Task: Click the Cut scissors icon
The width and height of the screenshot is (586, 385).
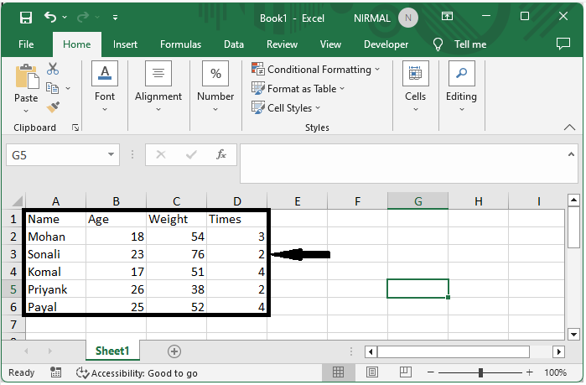Action: [x=53, y=69]
